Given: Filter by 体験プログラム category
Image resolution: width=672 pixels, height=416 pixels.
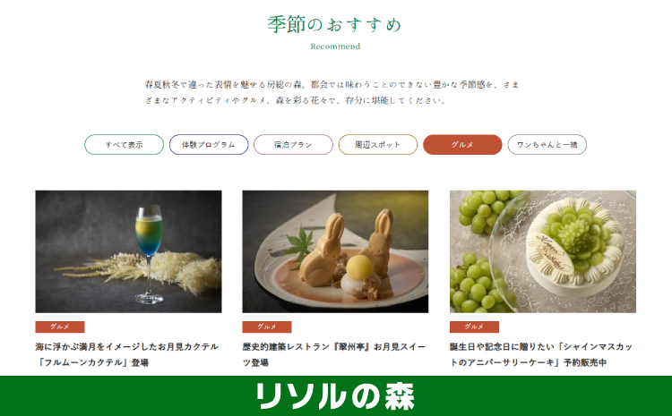Looking at the screenshot, I should [209, 145].
